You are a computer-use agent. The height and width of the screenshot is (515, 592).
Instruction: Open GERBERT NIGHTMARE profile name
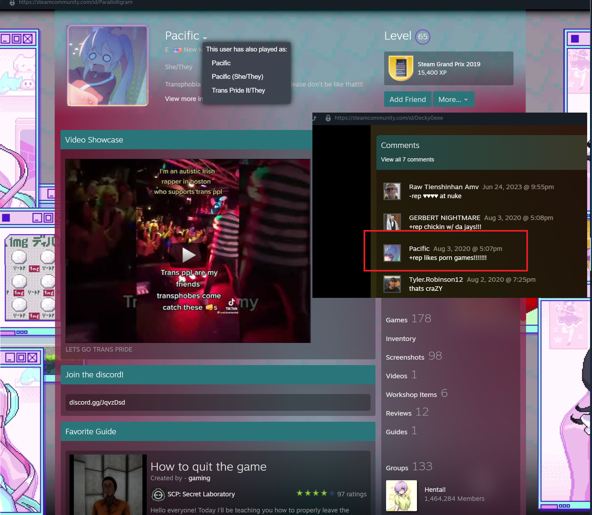(445, 218)
